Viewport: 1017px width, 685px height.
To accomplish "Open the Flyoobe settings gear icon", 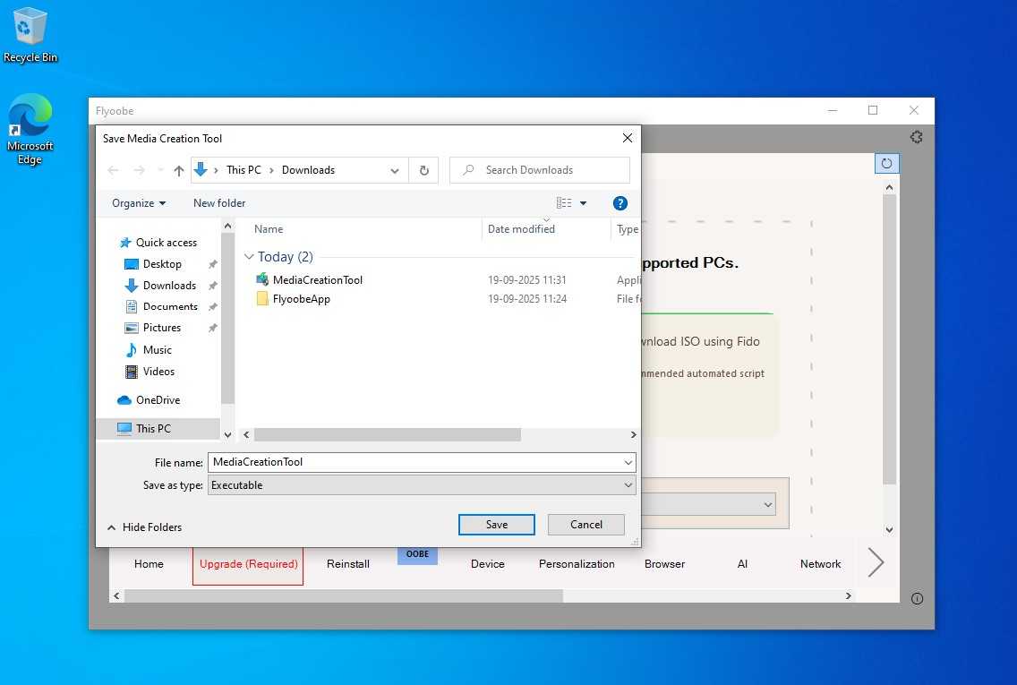I will (916, 137).
